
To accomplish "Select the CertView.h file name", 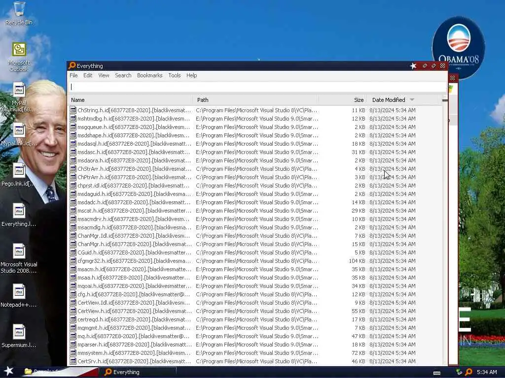I will pyautogui.click(x=134, y=311).
